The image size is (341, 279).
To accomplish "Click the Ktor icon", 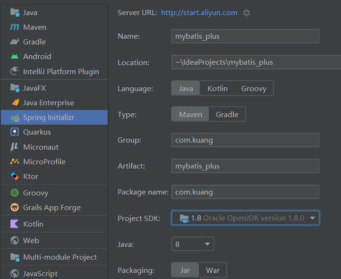I will pyautogui.click(x=15, y=176).
